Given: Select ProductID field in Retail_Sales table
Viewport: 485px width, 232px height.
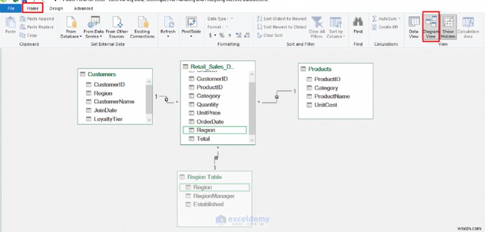Looking at the screenshot, I should point(209,87).
